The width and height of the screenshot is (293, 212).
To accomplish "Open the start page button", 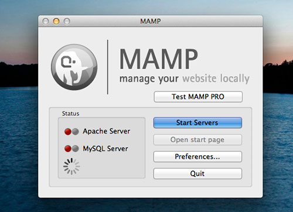I will (197, 140).
